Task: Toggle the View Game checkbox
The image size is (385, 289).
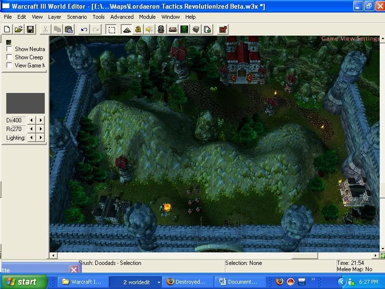Action: tap(9, 66)
